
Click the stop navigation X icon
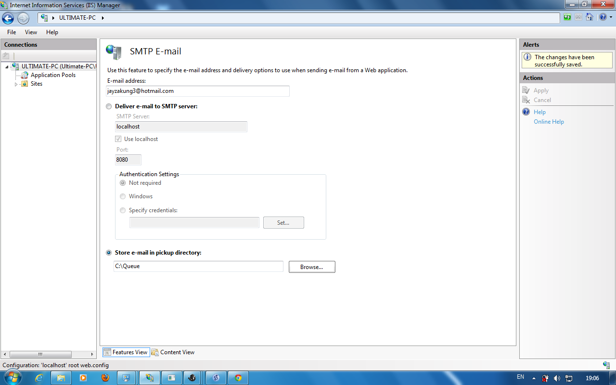click(578, 17)
